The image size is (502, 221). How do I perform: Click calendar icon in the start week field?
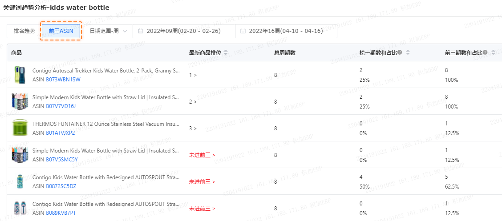(x=140, y=31)
